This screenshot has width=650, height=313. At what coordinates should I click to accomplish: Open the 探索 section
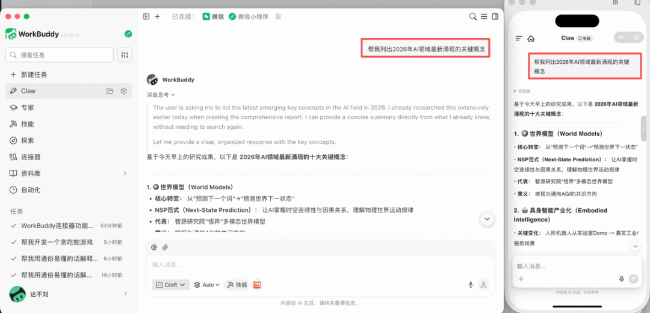tap(69, 140)
